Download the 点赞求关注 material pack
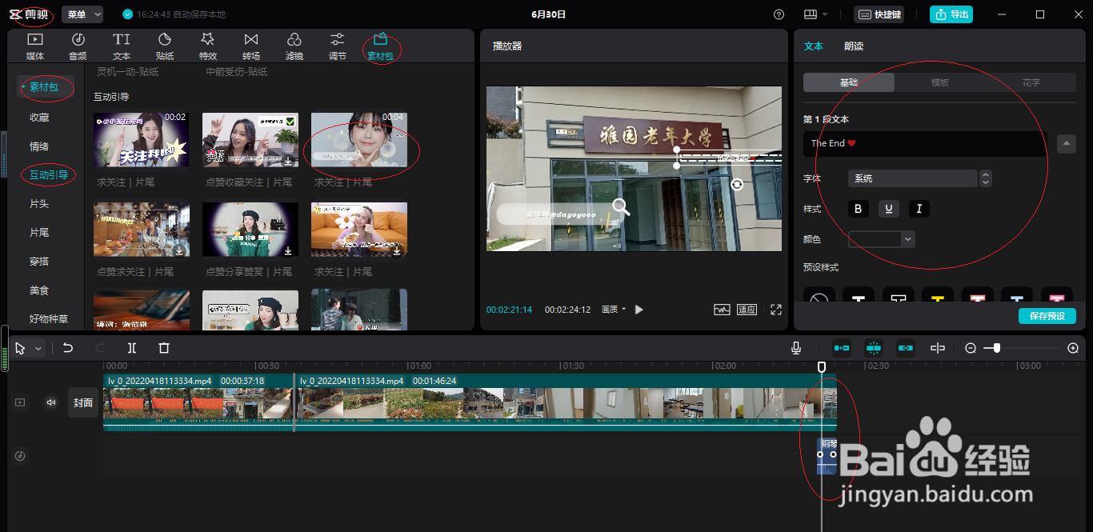The width and height of the screenshot is (1093, 532). (x=179, y=250)
